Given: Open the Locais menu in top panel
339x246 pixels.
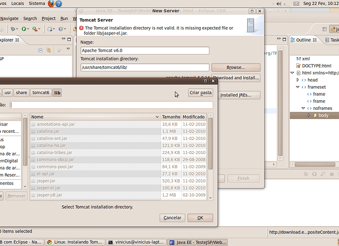Looking at the screenshot, I should coord(18,3).
